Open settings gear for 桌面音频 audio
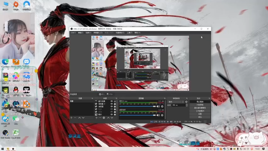 (x=162, y=115)
